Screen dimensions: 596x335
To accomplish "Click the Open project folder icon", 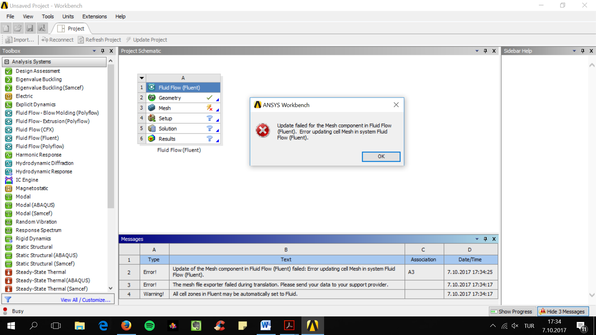I will point(18,28).
